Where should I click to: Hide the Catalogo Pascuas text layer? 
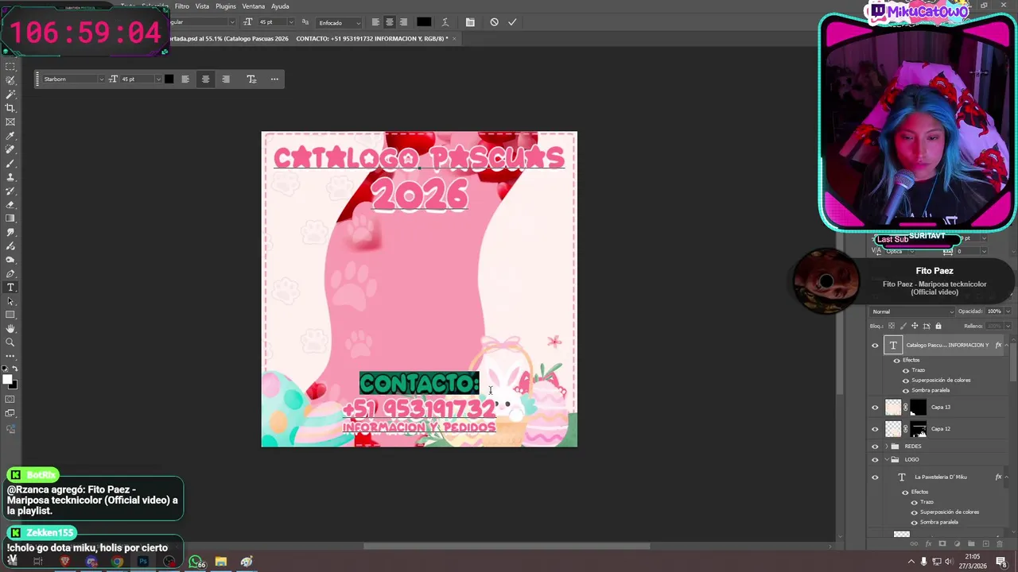click(876, 346)
